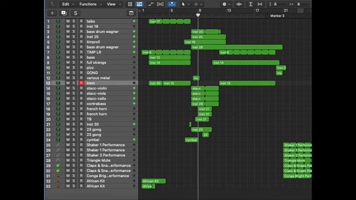Screen dimensions: 356x200
Task: Toggle the power dot on timproll track
Action: click(x=134, y=42)
